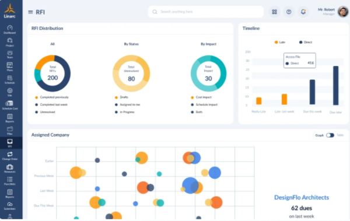This screenshot has width=350, height=221.
Task: Open the help question-mark icon
Action: [289, 12]
